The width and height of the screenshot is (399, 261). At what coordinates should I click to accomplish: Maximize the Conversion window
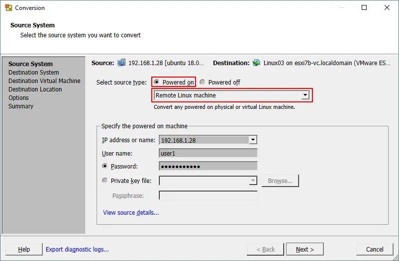click(x=364, y=7)
